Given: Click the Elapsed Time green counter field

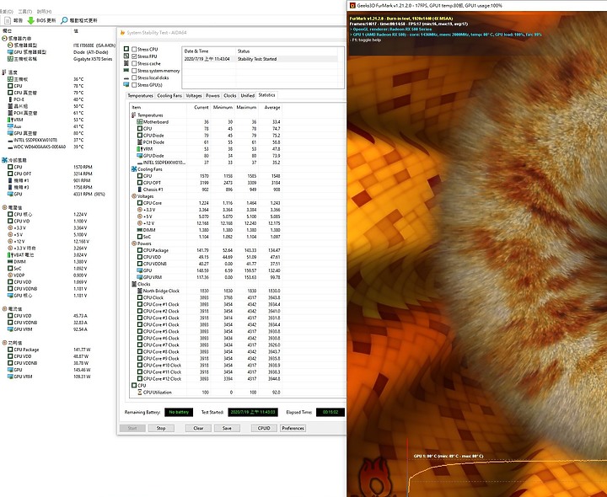Looking at the screenshot, I should click(330, 412).
